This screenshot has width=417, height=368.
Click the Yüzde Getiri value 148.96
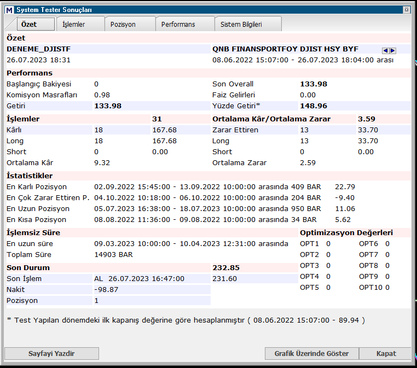[314, 106]
